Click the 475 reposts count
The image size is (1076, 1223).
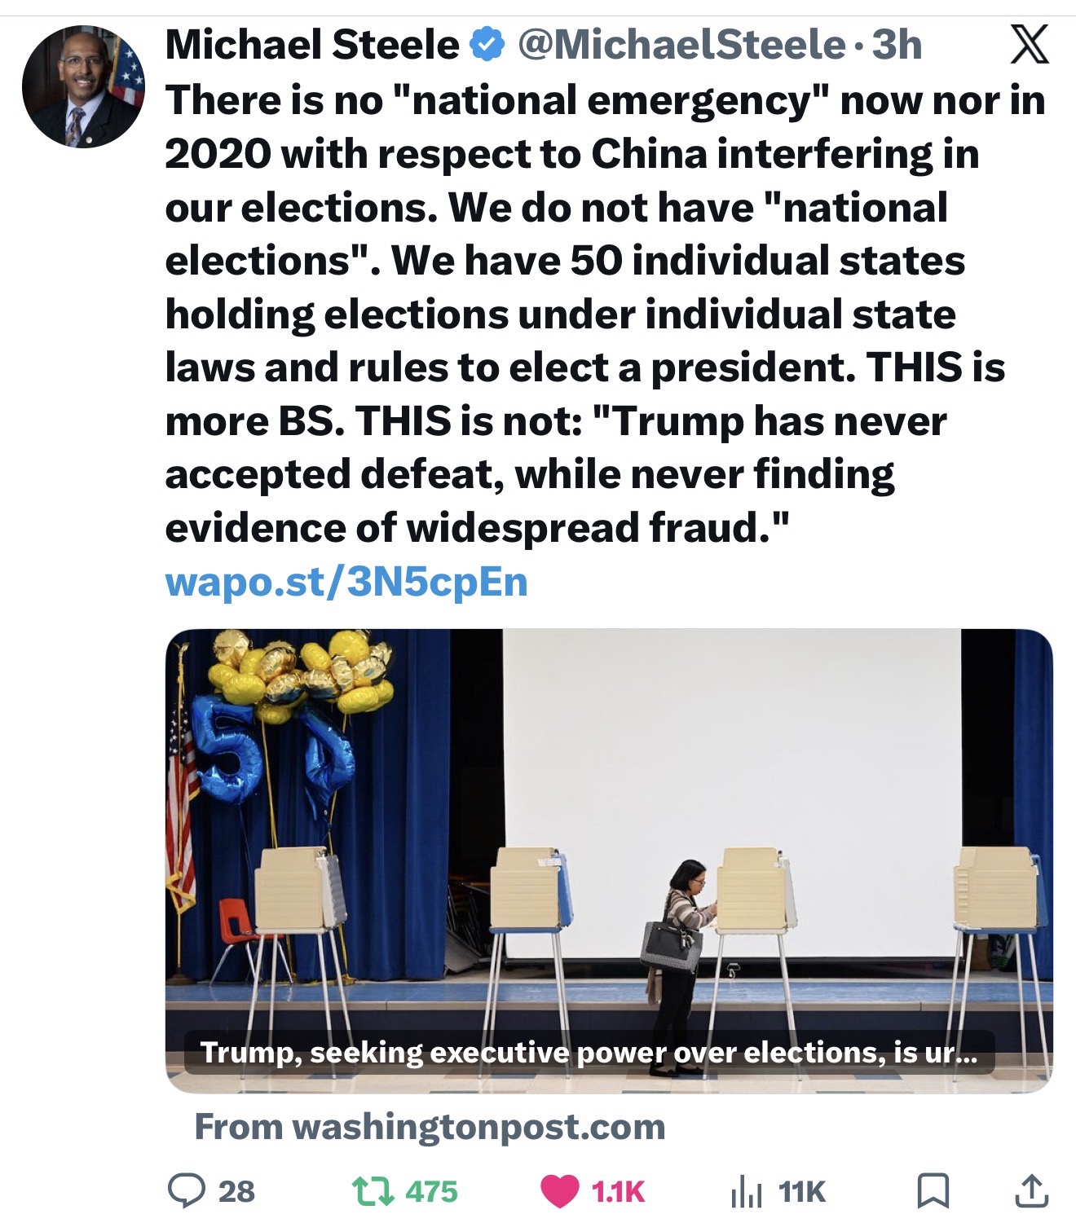pos(431,1191)
